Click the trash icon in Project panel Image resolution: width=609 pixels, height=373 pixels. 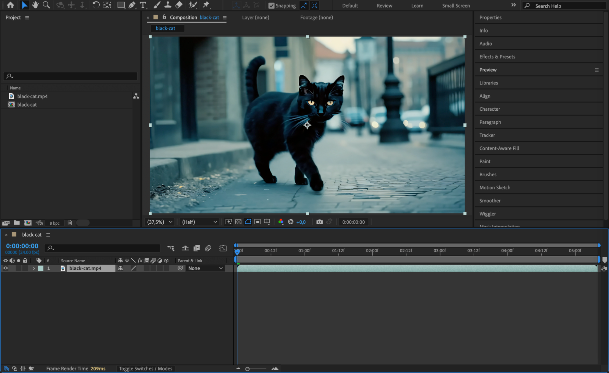[x=69, y=223]
